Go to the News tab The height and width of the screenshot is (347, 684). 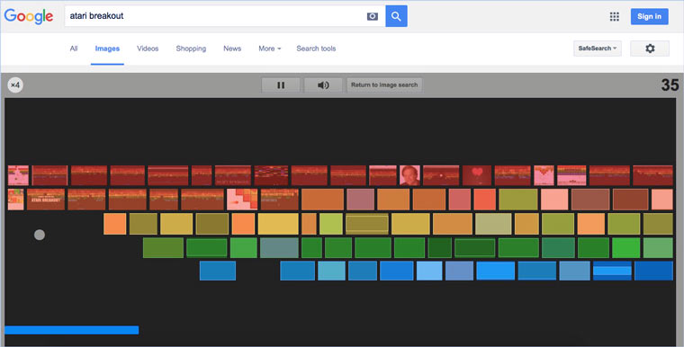pyautogui.click(x=232, y=49)
